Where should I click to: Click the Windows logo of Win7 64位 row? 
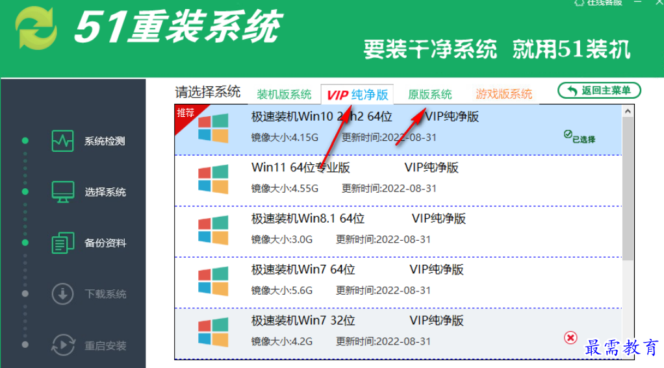click(213, 281)
